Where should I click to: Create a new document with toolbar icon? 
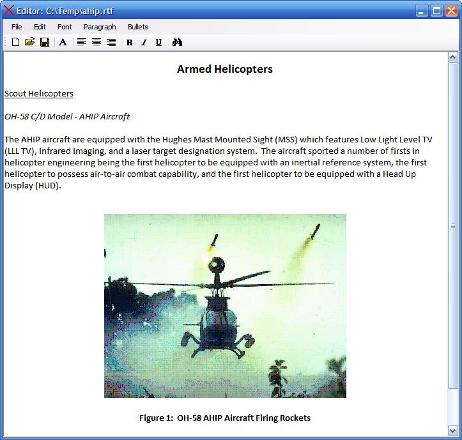click(x=15, y=42)
